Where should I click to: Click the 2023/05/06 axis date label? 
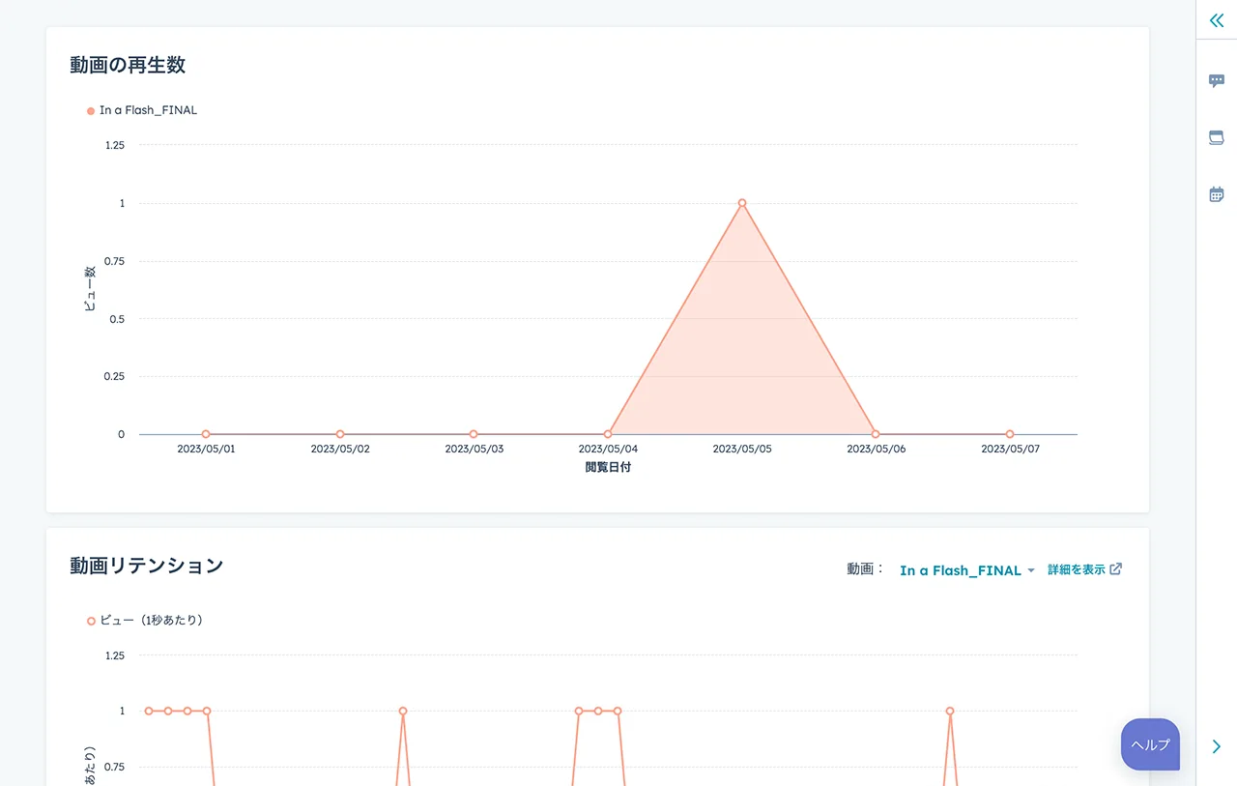[x=876, y=450]
